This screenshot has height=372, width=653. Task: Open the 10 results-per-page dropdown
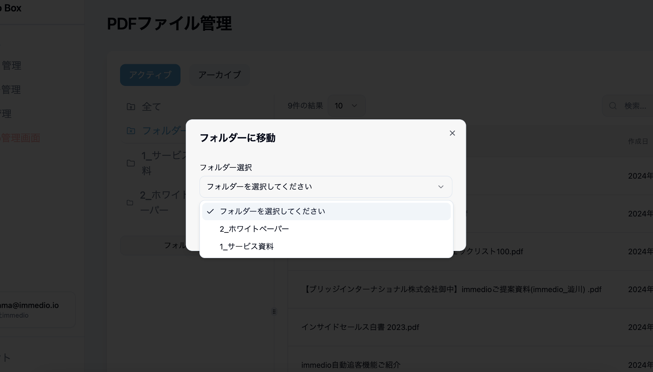point(346,106)
